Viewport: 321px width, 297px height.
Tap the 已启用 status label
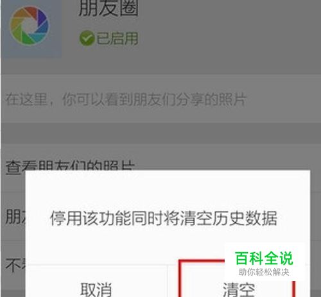pyautogui.click(x=117, y=38)
